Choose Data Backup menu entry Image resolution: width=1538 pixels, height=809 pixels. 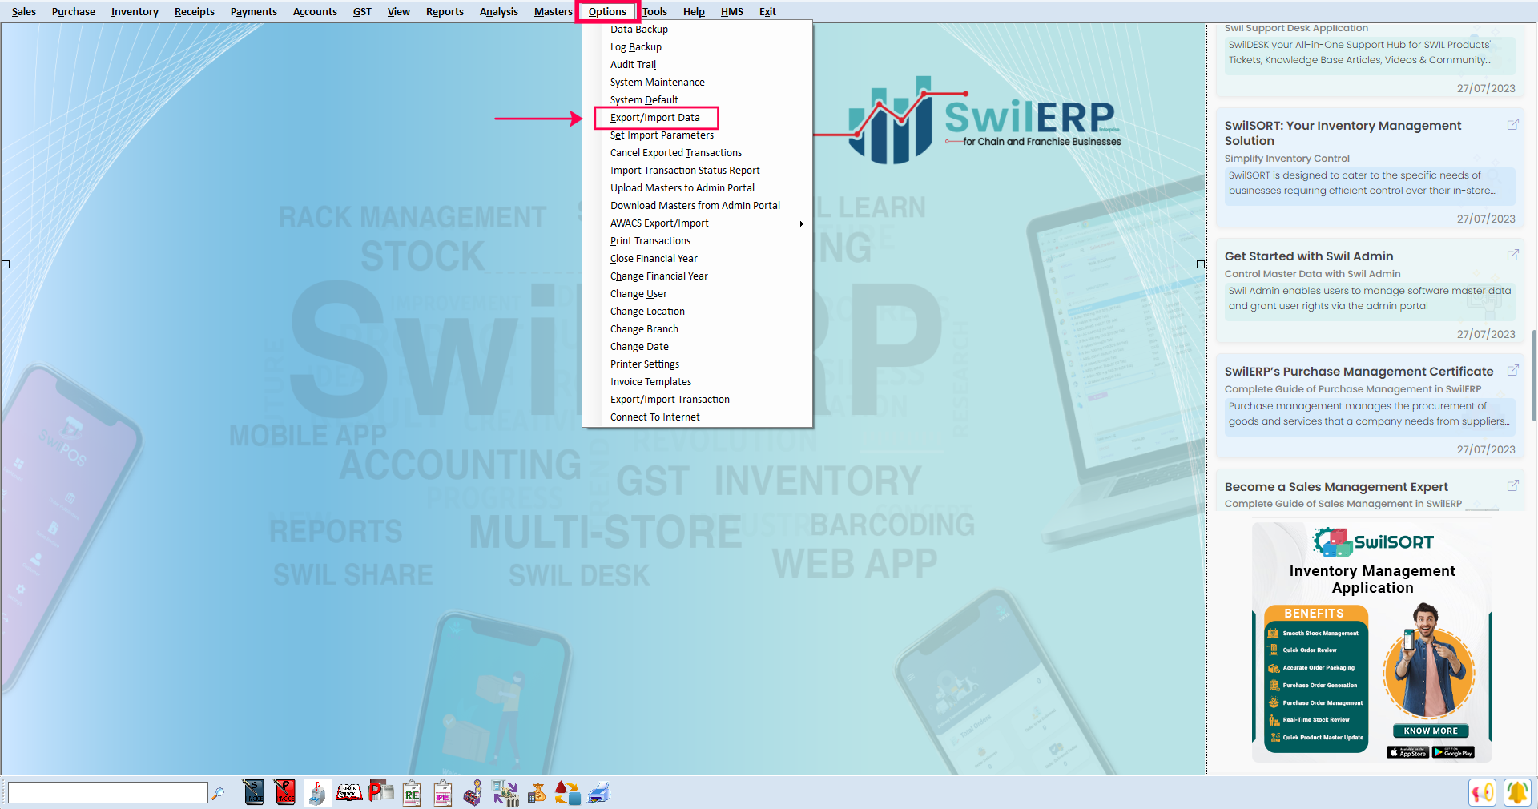click(639, 30)
